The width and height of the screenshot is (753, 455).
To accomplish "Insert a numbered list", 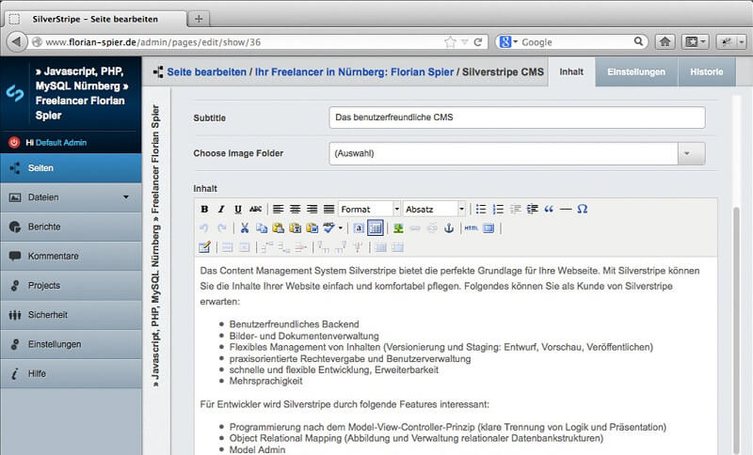I will [x=498, y=209].
